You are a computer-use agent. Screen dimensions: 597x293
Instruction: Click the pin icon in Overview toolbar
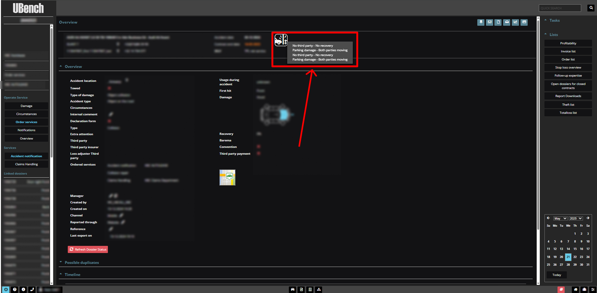481,22
